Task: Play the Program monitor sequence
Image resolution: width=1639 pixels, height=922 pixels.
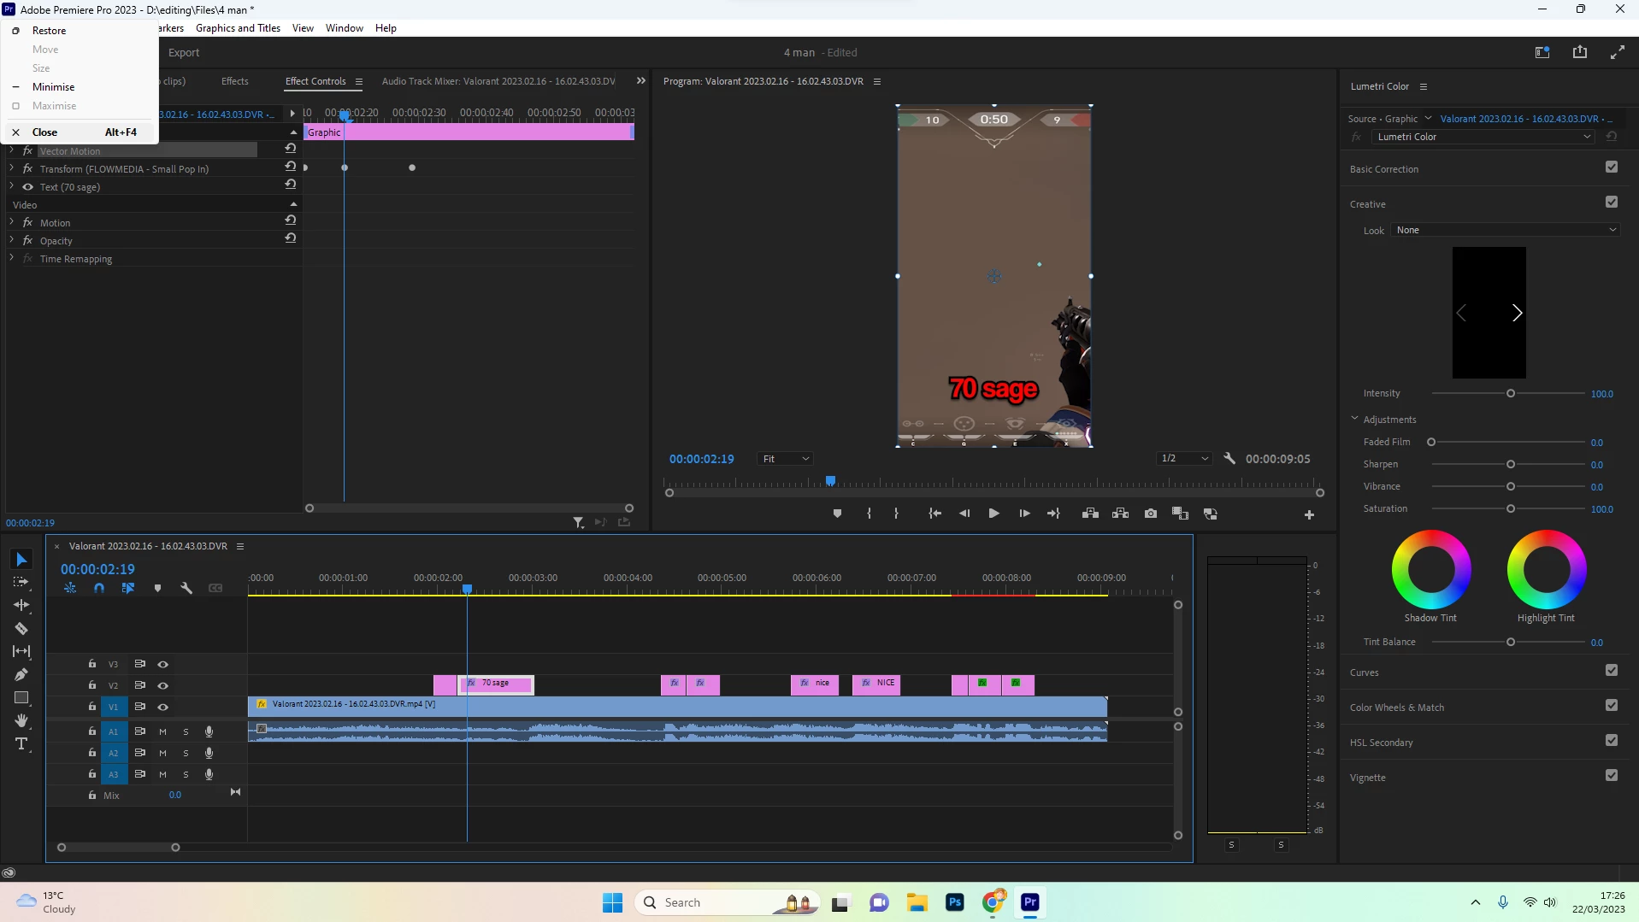Action: 993,514
